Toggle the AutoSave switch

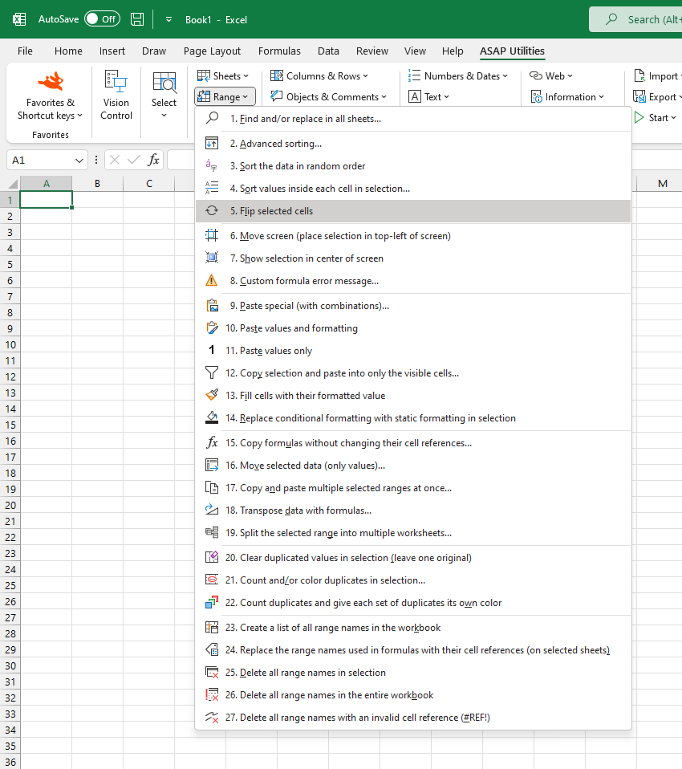pyautogui.click(x=102, y=19)
